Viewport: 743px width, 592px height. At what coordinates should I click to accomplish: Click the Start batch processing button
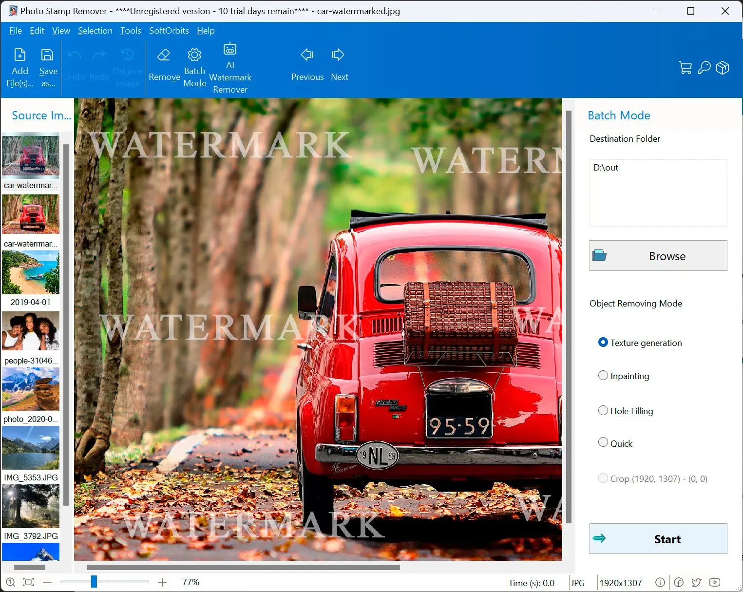[658, 539]
